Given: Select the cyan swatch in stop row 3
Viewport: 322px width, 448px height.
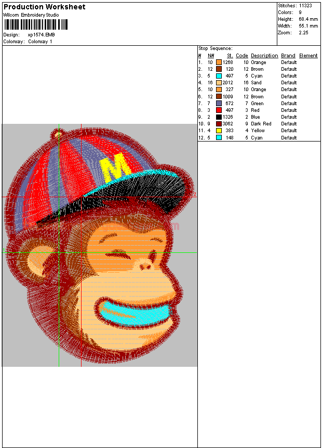Looking at the screenshot, I should [x=219, y=76].
